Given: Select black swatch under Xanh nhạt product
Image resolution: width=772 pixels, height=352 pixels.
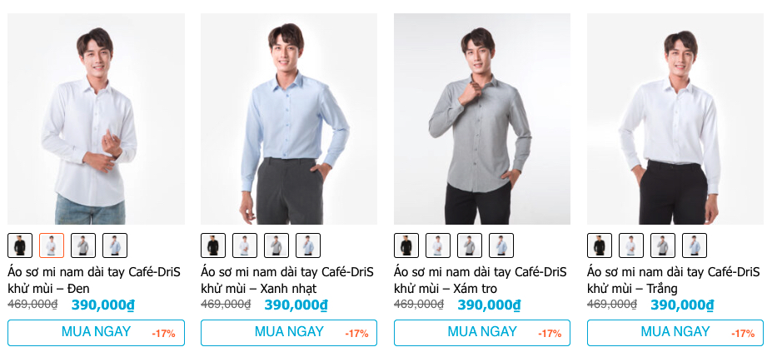Looking at the screenshot, I should [213, 245].
